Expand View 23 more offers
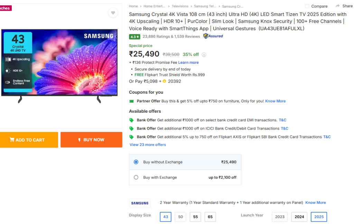 click(x=148, y=144)
